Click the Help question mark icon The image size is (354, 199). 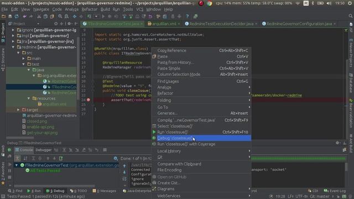(x=187, y=16)
